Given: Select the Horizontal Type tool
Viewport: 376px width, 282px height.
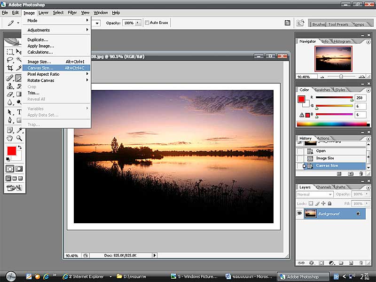Looking at the screenshot, I should pyautogui.click(x=19, y=112).
